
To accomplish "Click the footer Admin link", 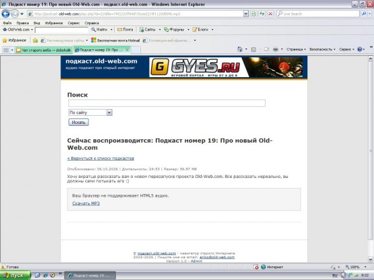I will click(196, 261).
